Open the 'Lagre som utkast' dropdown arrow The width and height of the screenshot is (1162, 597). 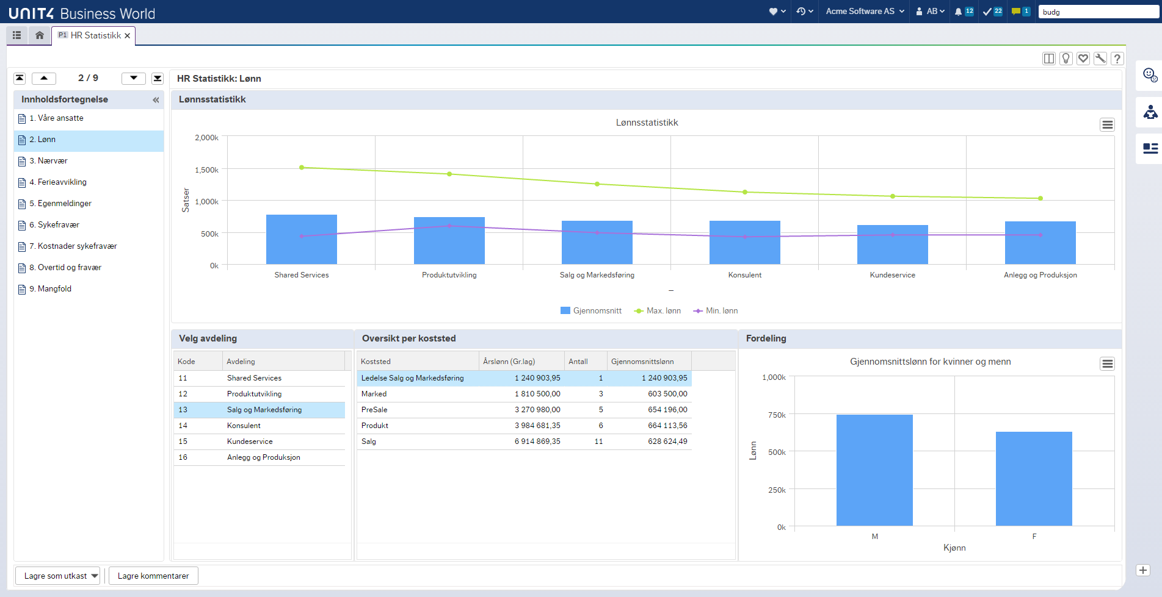[x=95, y=576]
